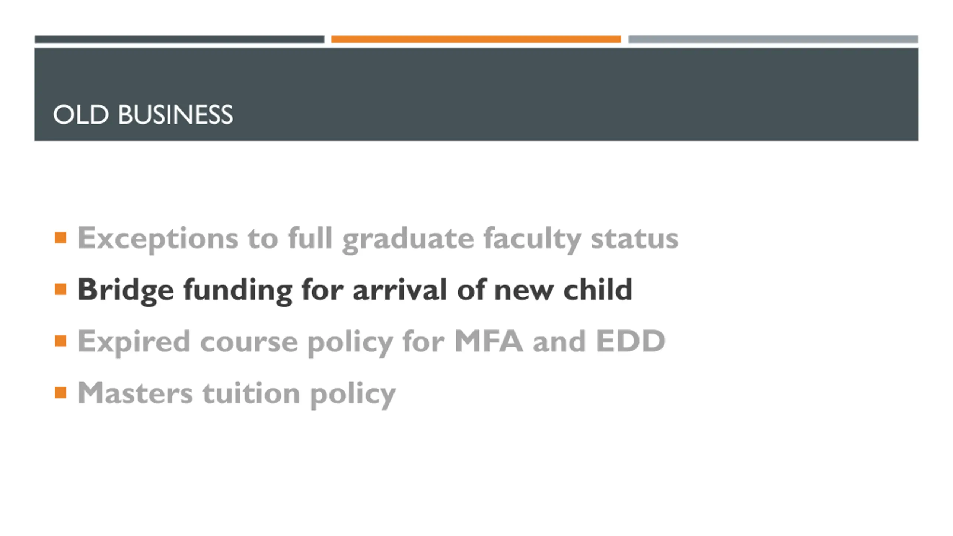Click the orange bullet beside Masters tuition policy
953x536 pixels.
[x=60, y=393]
